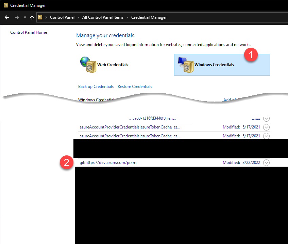
Task: Expand the credential entry modified in 2022
Action: tap(266, 118)
